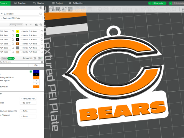Click the brown filament 8 color swatch
184x138 pixels.
(18, 44)
